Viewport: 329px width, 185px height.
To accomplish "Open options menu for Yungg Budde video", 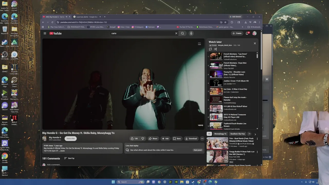I will pos(257,152).
